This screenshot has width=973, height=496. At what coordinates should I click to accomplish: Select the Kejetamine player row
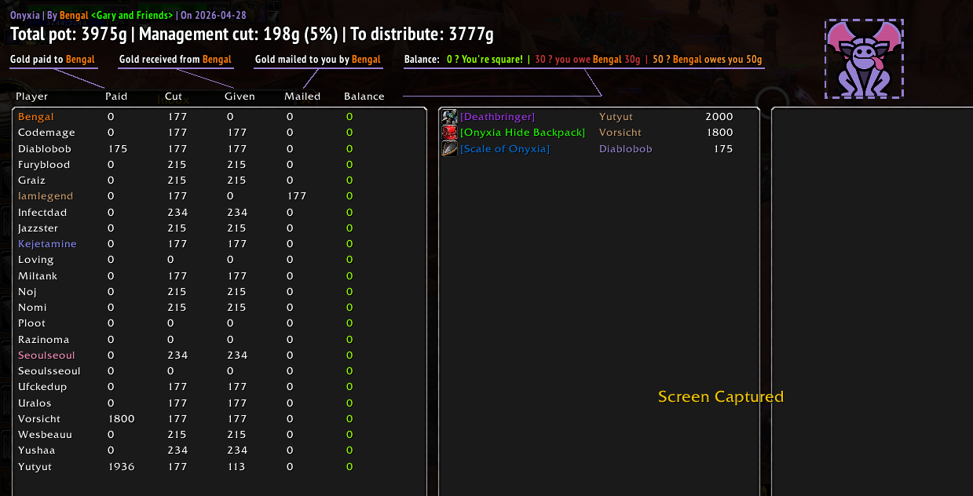click(x=220, y=244)
